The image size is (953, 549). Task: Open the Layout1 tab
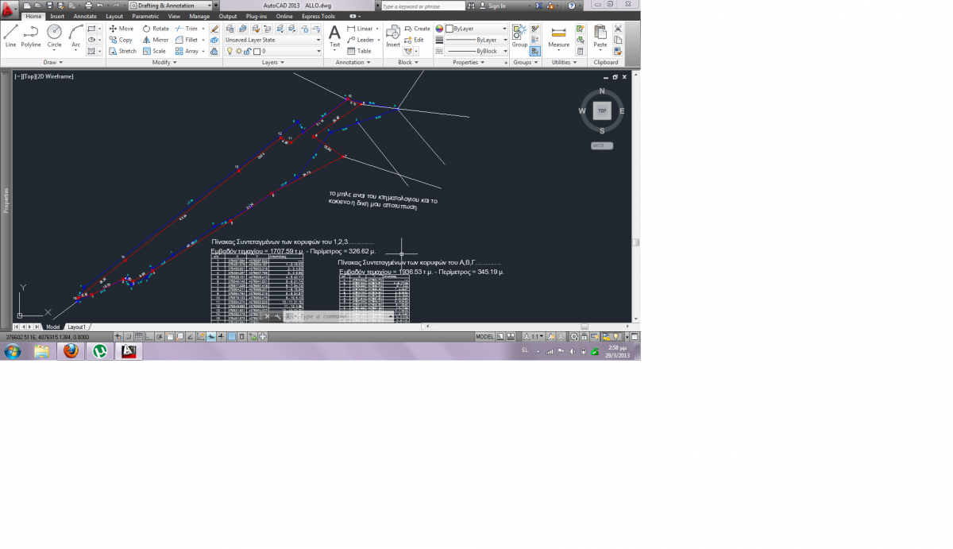point(77,327)
